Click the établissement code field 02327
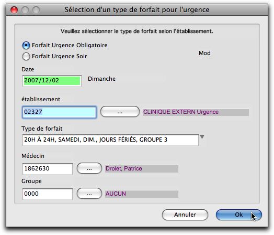The height and width of the screenshot is (235, 274). 59,112
